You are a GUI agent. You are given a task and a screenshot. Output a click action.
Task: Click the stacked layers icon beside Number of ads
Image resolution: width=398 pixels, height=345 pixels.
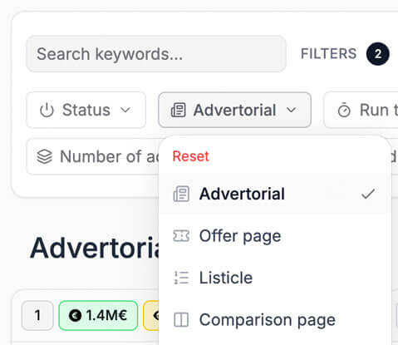tap(44, 156)
